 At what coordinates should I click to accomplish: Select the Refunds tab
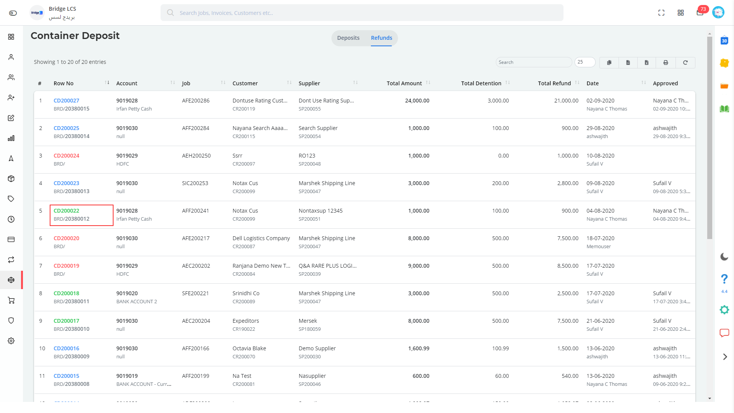coord(382,38)
